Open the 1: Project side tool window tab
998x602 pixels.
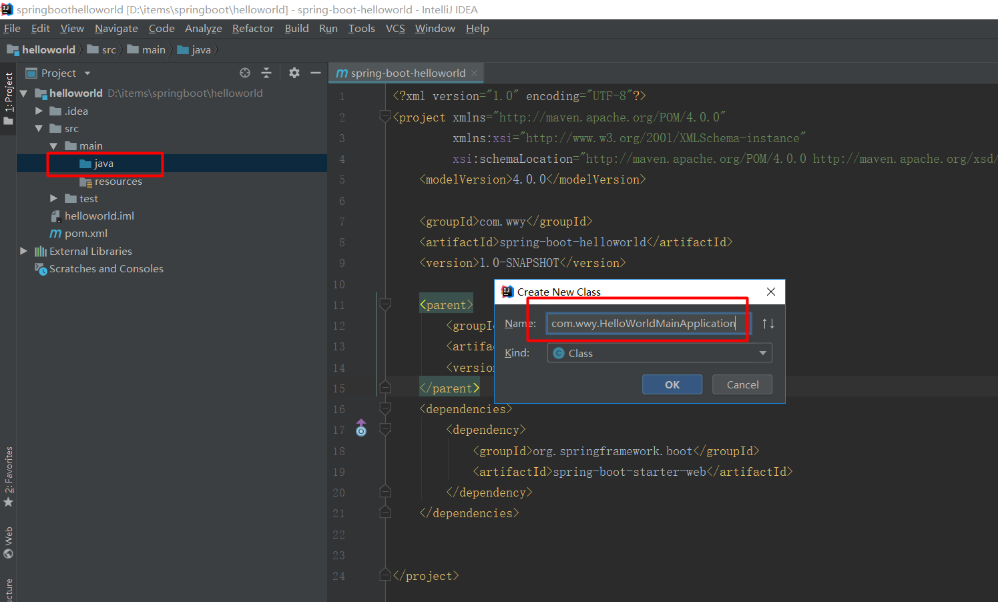pyautogui.click(x=9, y=98)
